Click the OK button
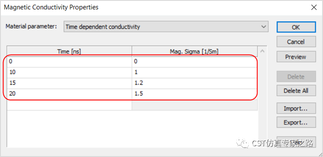This screenshot has height=157, width=323. click(296, 27)
